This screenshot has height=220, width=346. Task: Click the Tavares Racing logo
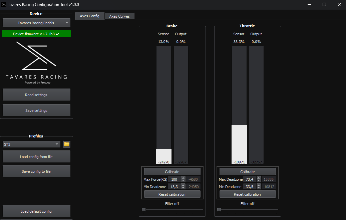[36, 62]
